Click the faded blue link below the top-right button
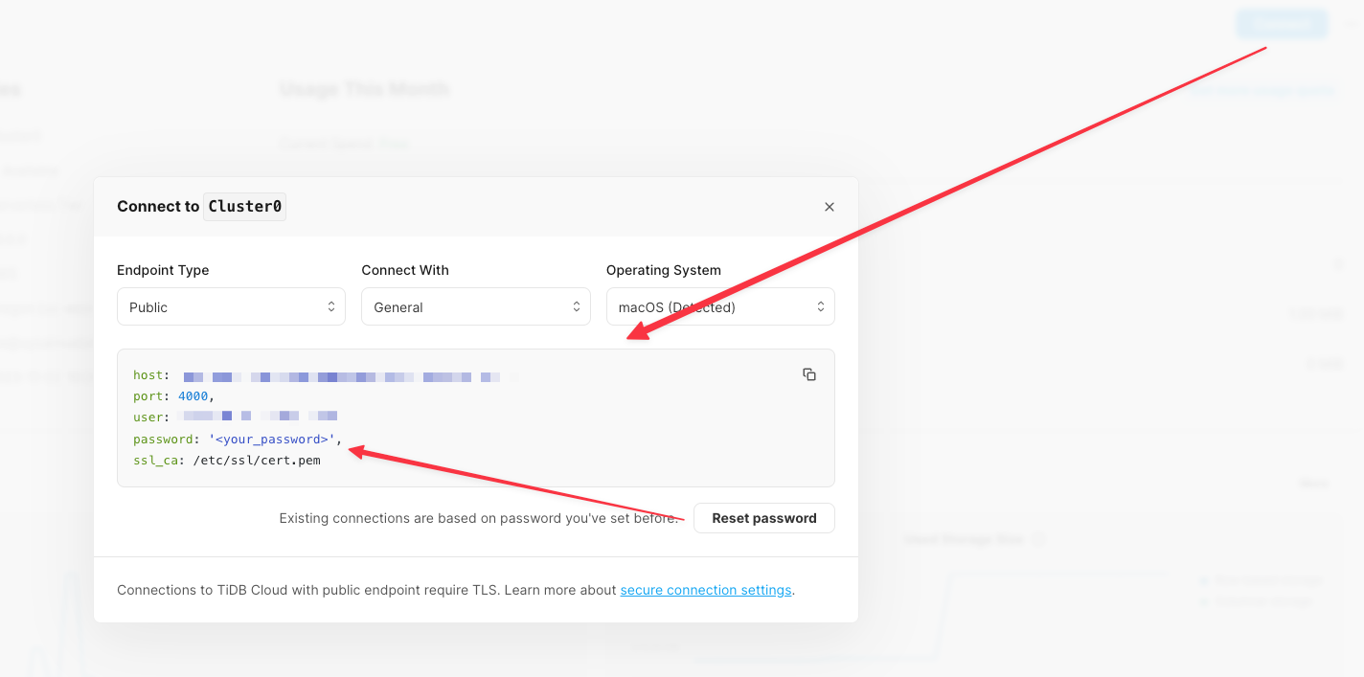 (x=1263, y=90)
